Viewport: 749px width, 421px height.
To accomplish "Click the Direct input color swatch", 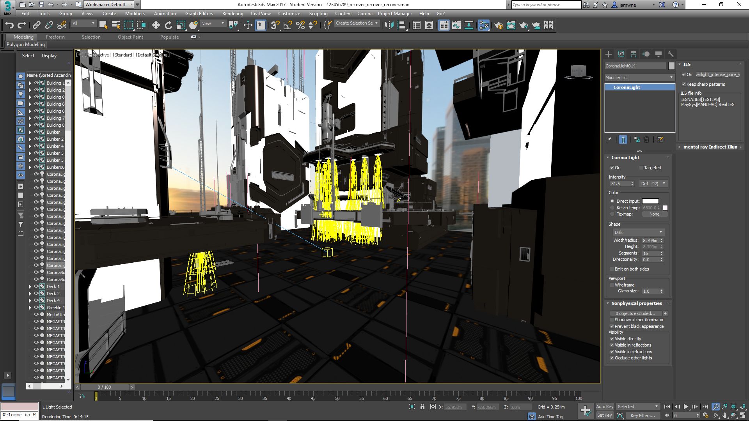I will click(x=650, y=201).
